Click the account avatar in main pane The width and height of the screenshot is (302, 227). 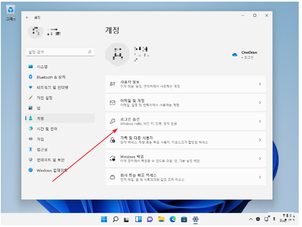click(x=117, y=54)
